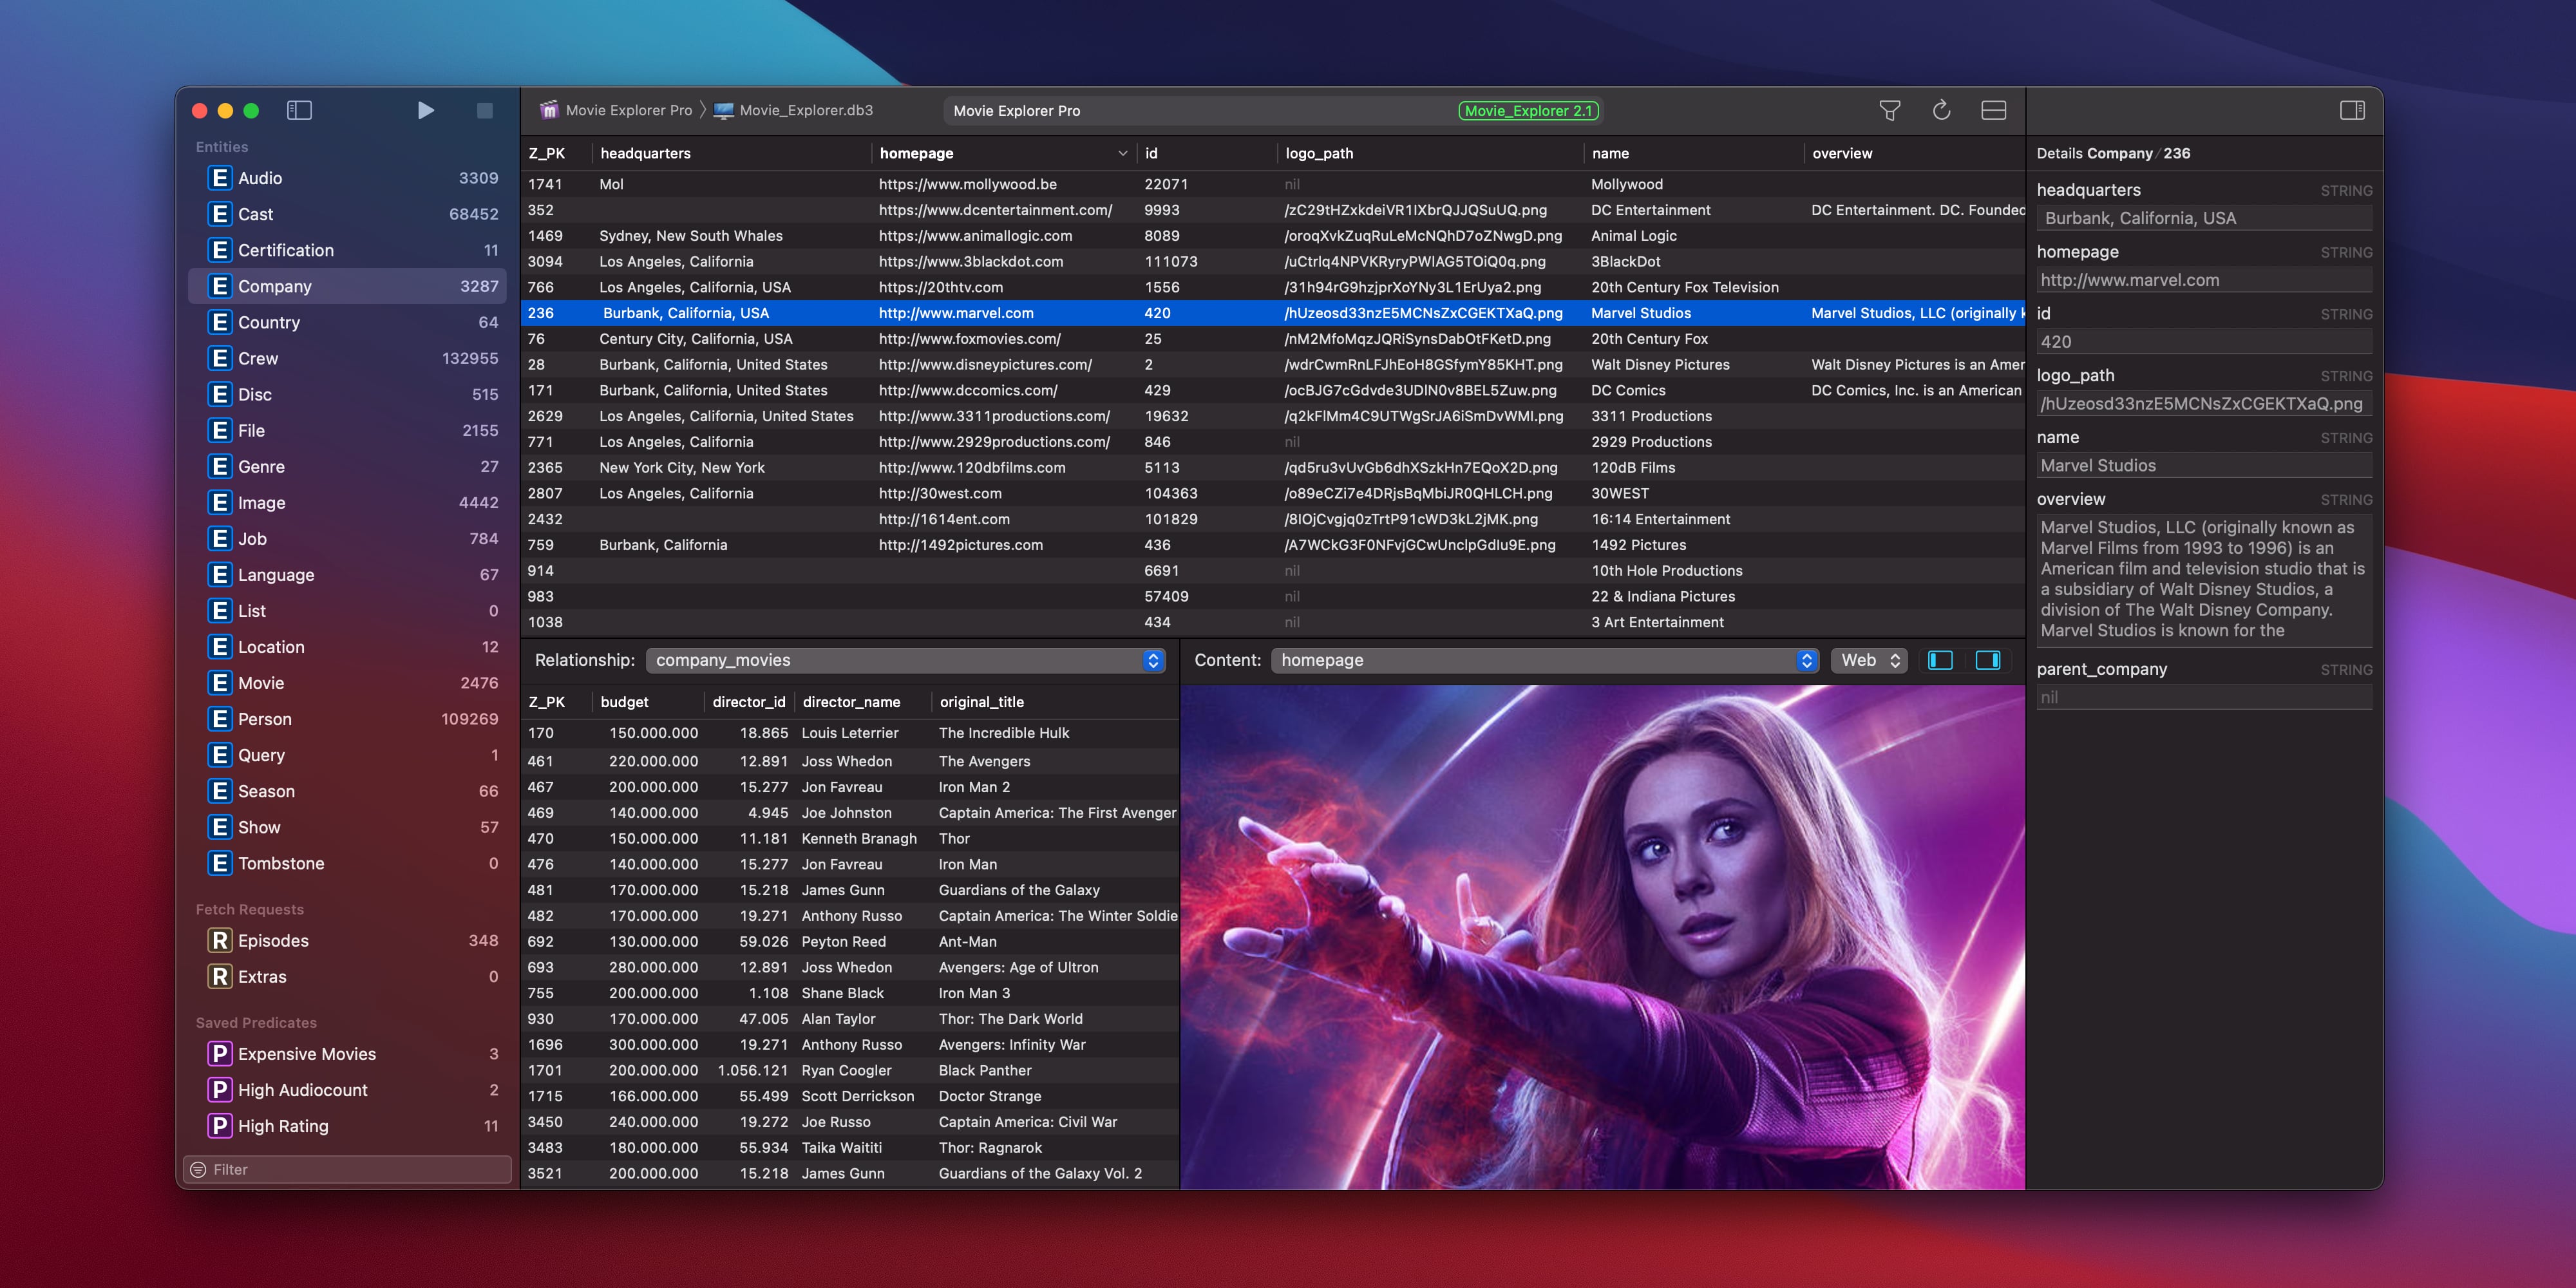
Task: Select the Genre entity icon
Action: [x=220, y=466]
